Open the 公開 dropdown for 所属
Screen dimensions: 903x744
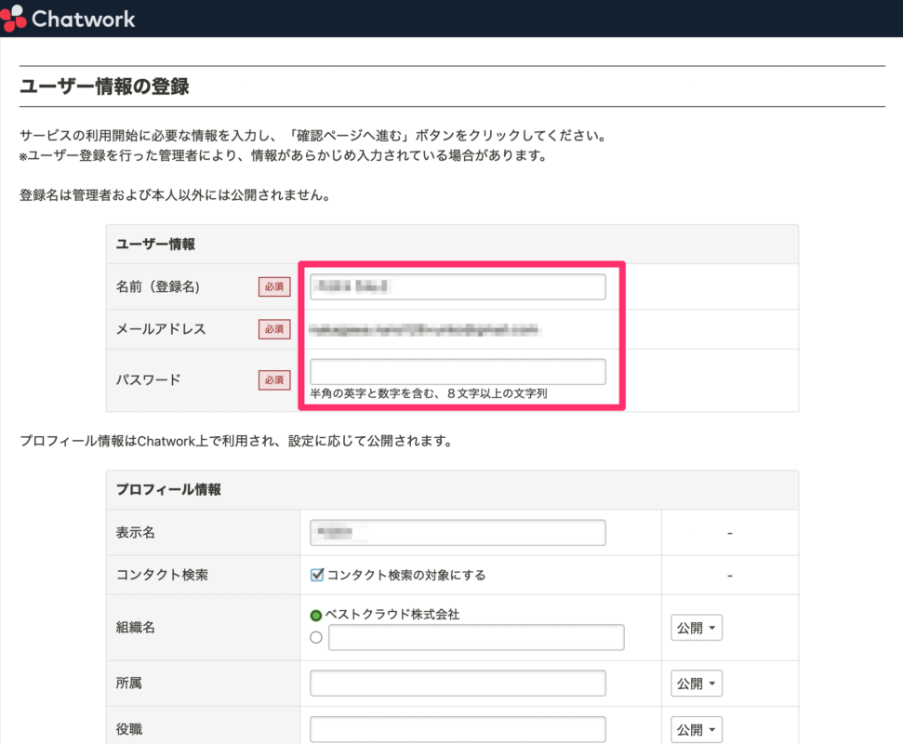696,683
